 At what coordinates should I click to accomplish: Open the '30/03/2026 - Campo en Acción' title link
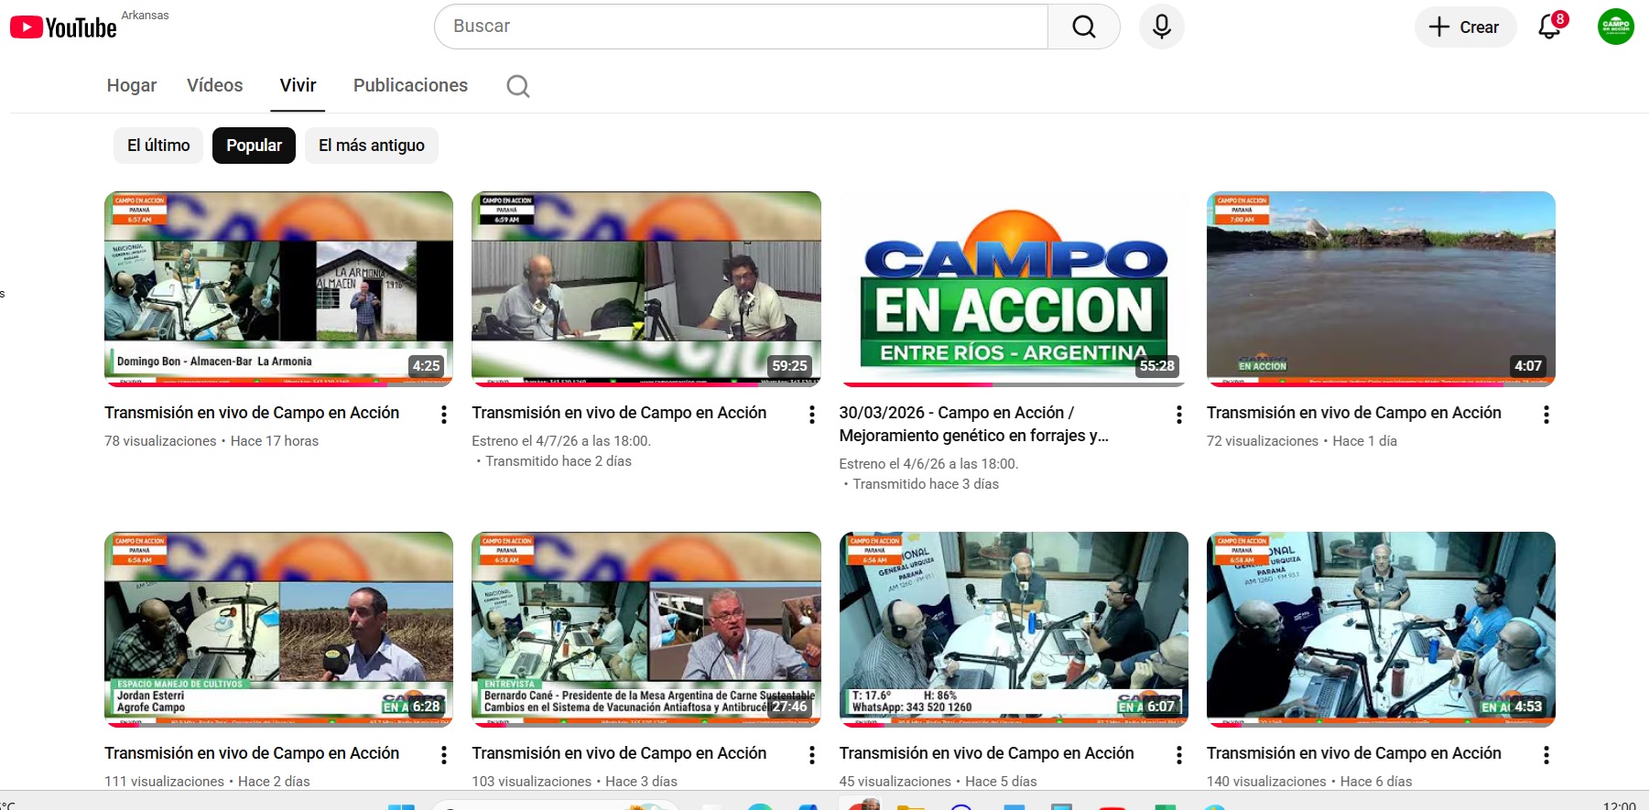pos(973,424)
